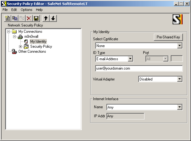Click the Other Connections icon
This screenshot has height=141, width=191.
coord(14,51)
